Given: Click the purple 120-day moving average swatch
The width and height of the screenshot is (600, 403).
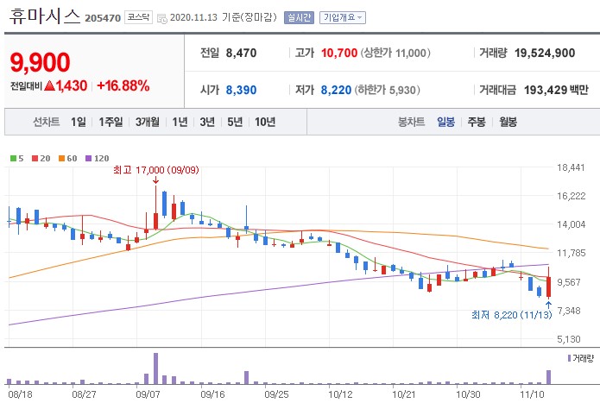Looking at the screenshot, I should point(88,158).
